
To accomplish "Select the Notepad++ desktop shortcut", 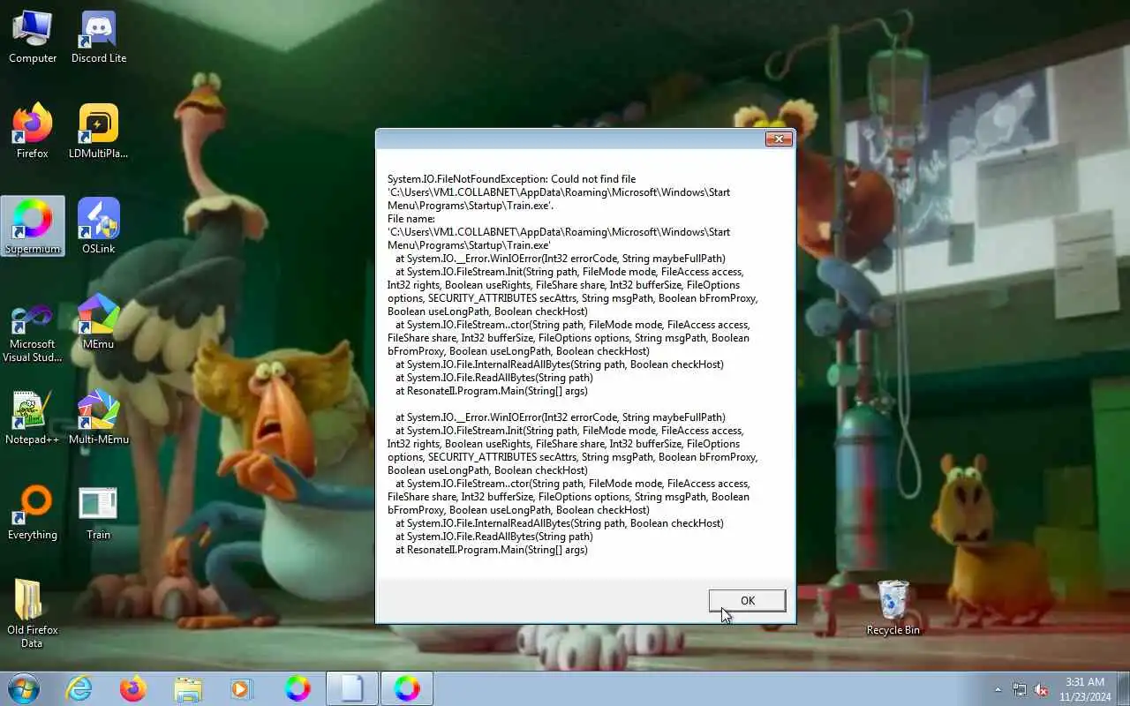I will [33, 418].
